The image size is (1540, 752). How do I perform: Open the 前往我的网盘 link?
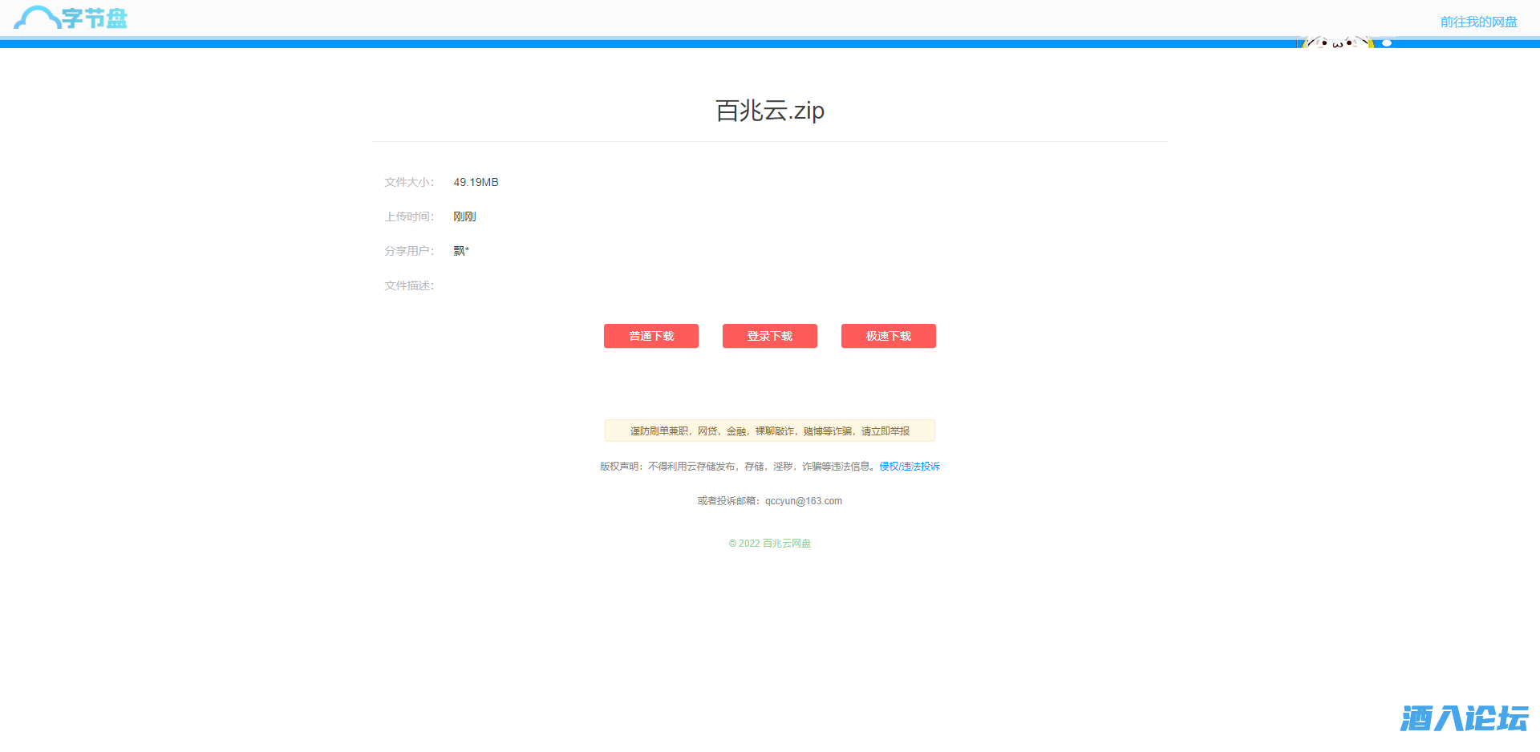pyautogui.click(x=1478, y=22)
